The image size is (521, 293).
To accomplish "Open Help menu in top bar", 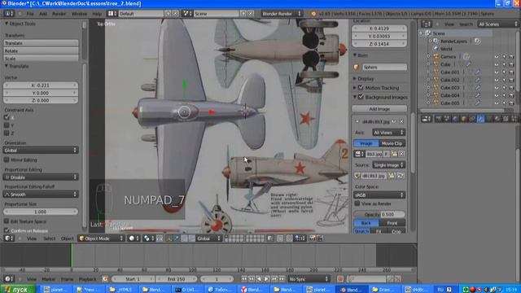I will pos(97,14).
